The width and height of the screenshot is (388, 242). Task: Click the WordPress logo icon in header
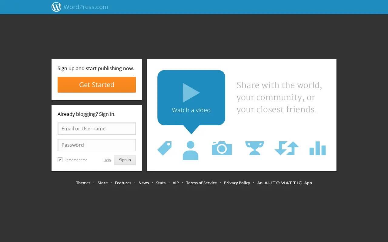tap(56, 7)
